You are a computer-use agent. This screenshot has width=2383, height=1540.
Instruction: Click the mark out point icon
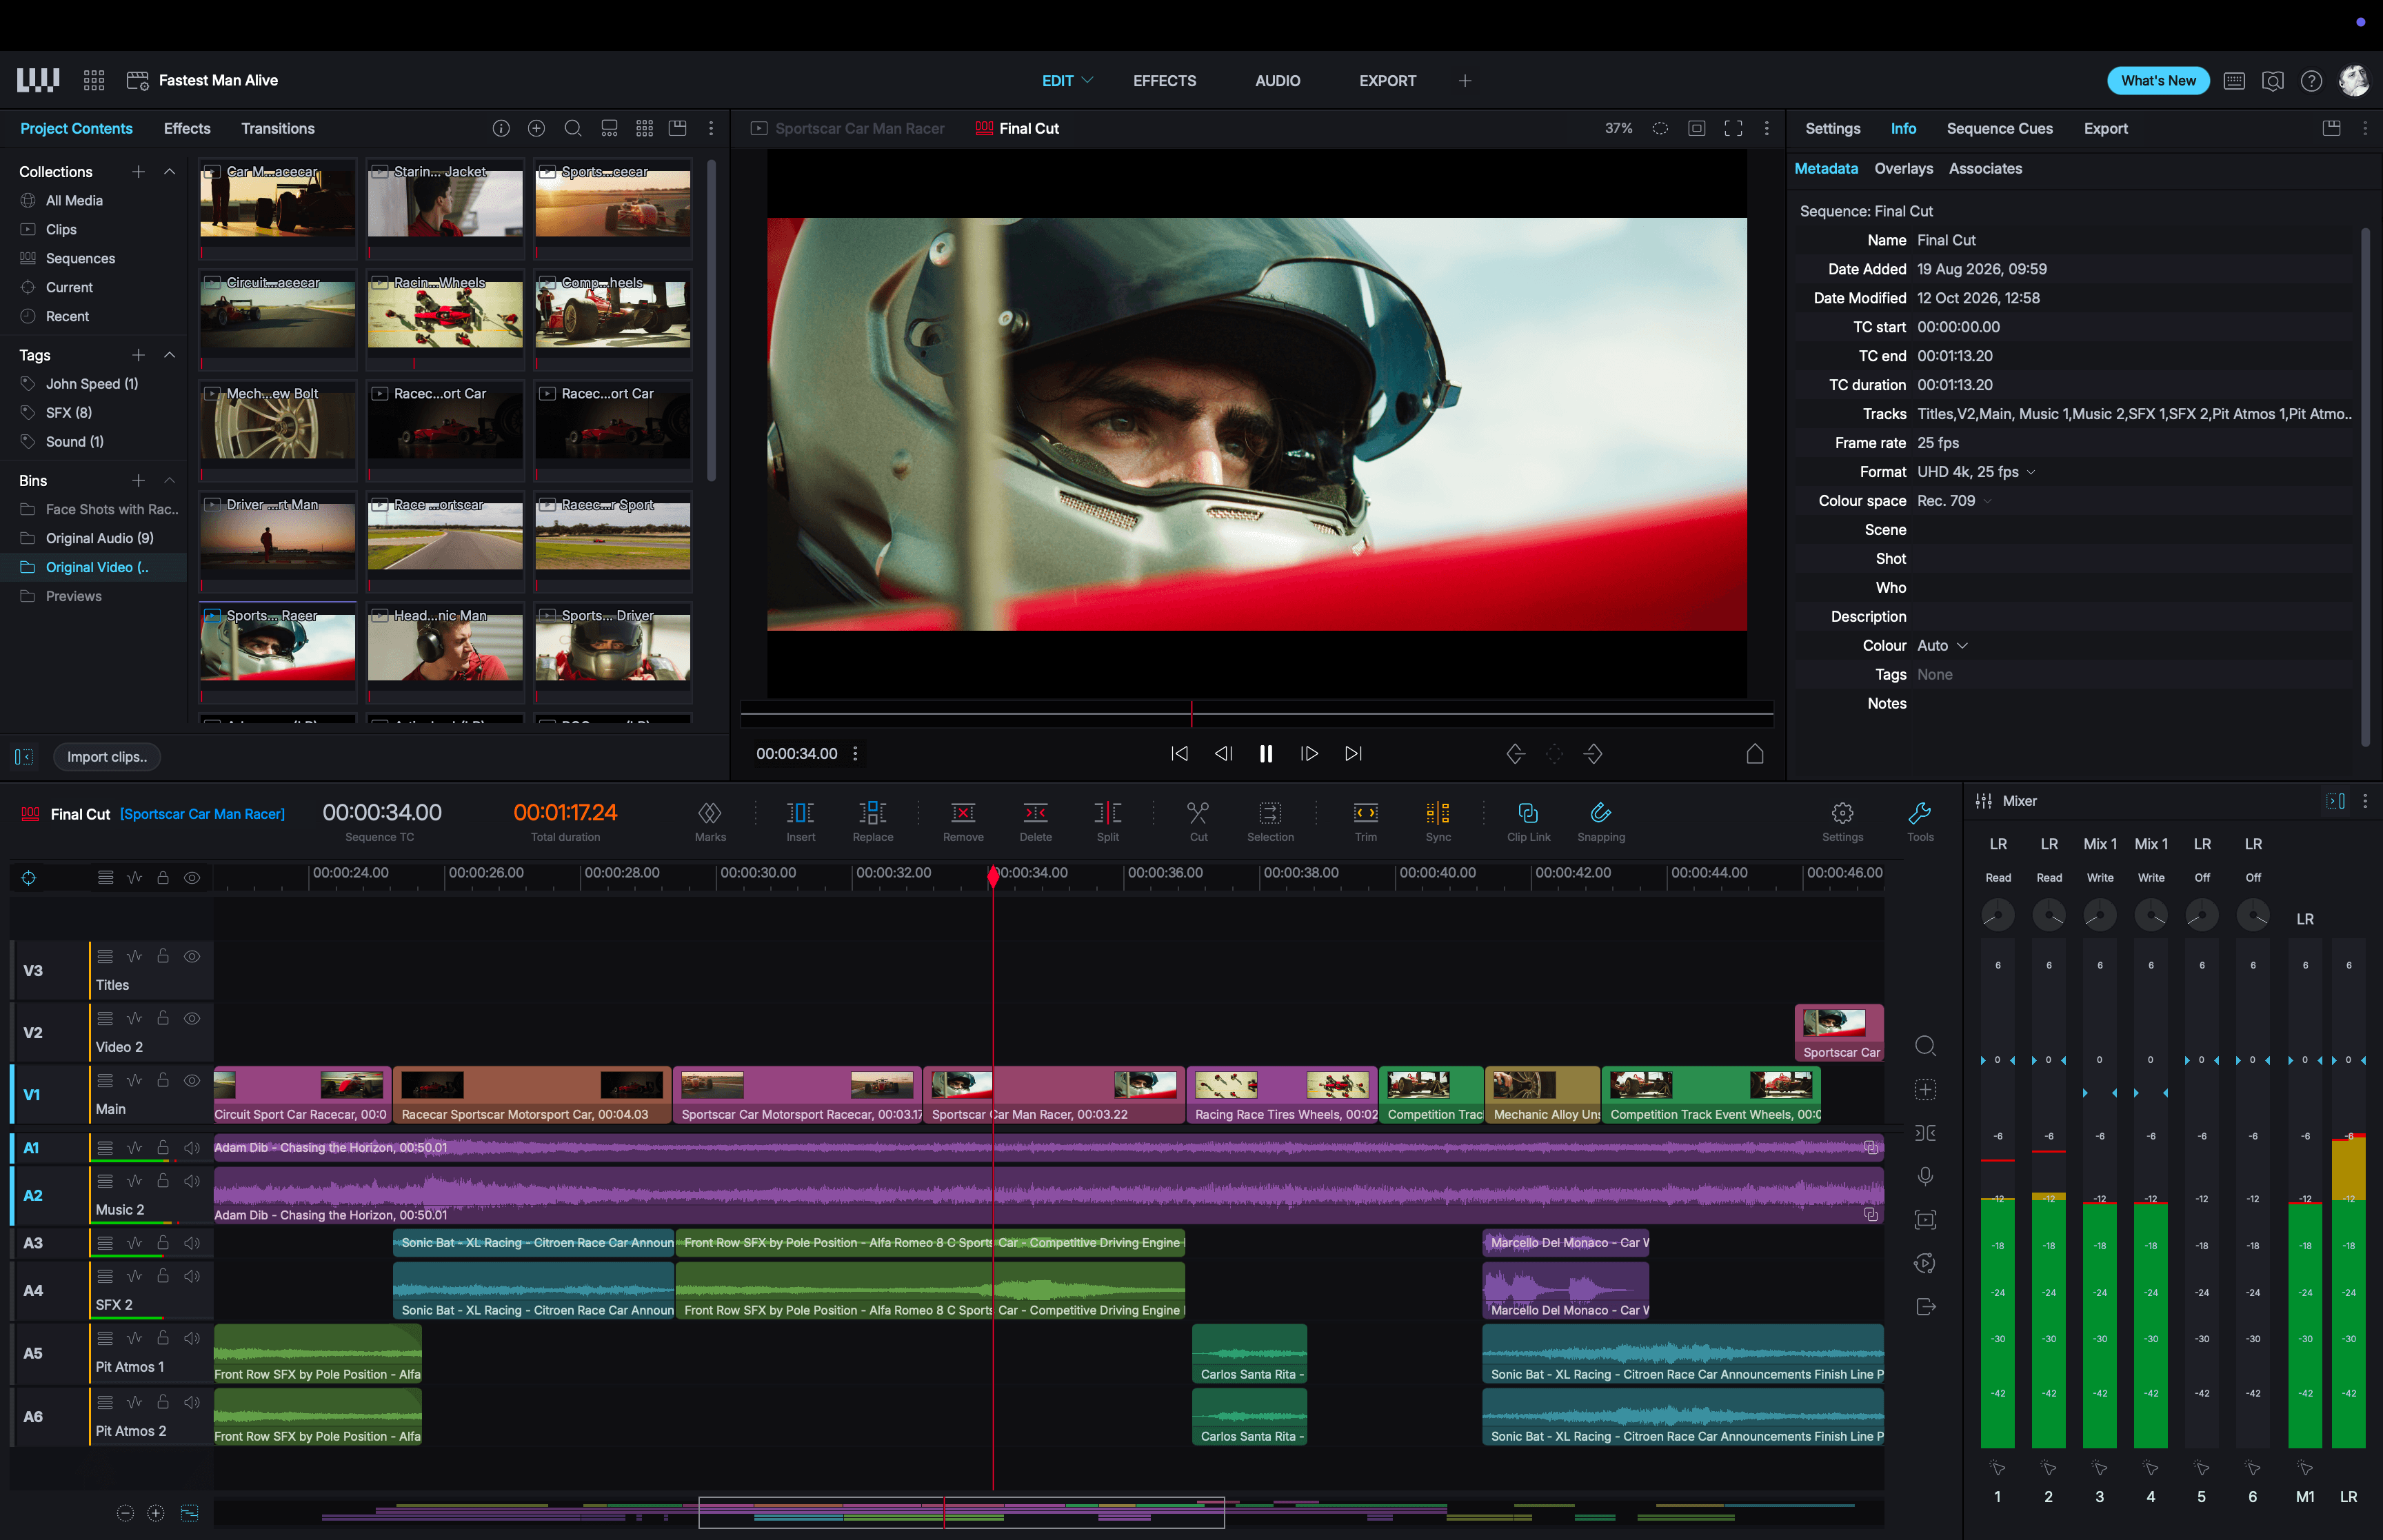[1593, 753]
